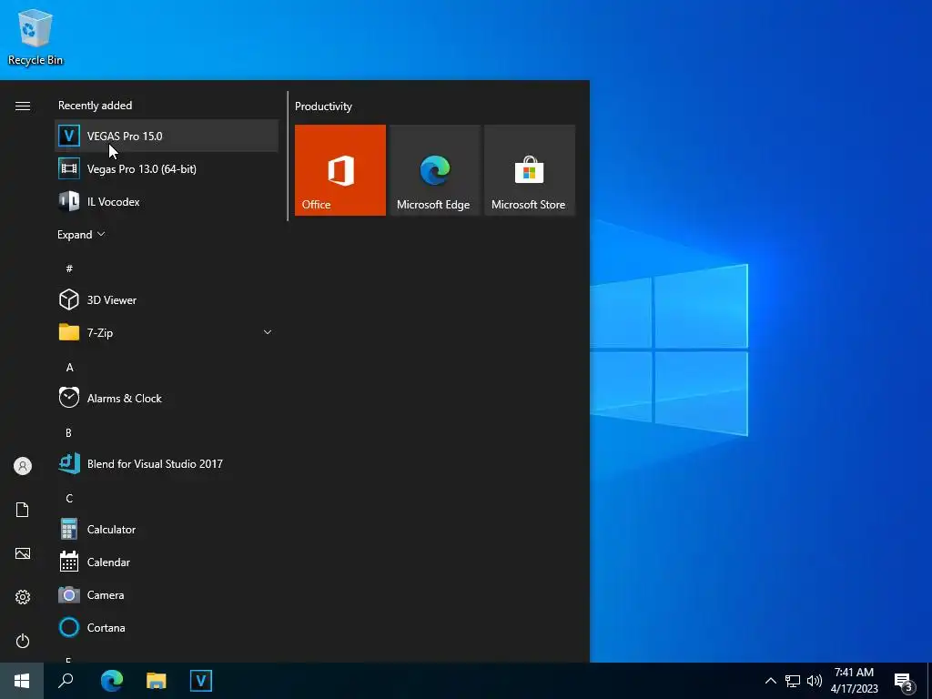Open user account options in Start

tap(23, 466)
